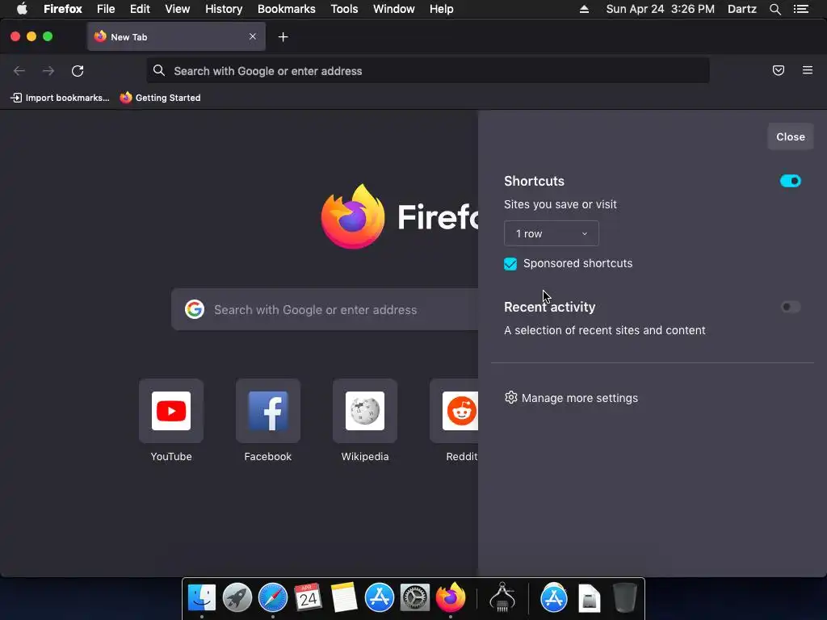This screenshot has width=827, height=620.
Task: Click the forward navigation arrow
Action: coord(48,71)
